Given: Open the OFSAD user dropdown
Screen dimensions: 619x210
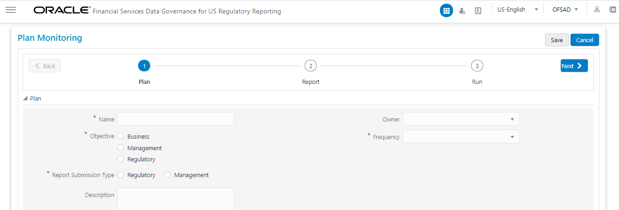Looking at the screenshot, I should pos(565,10).
